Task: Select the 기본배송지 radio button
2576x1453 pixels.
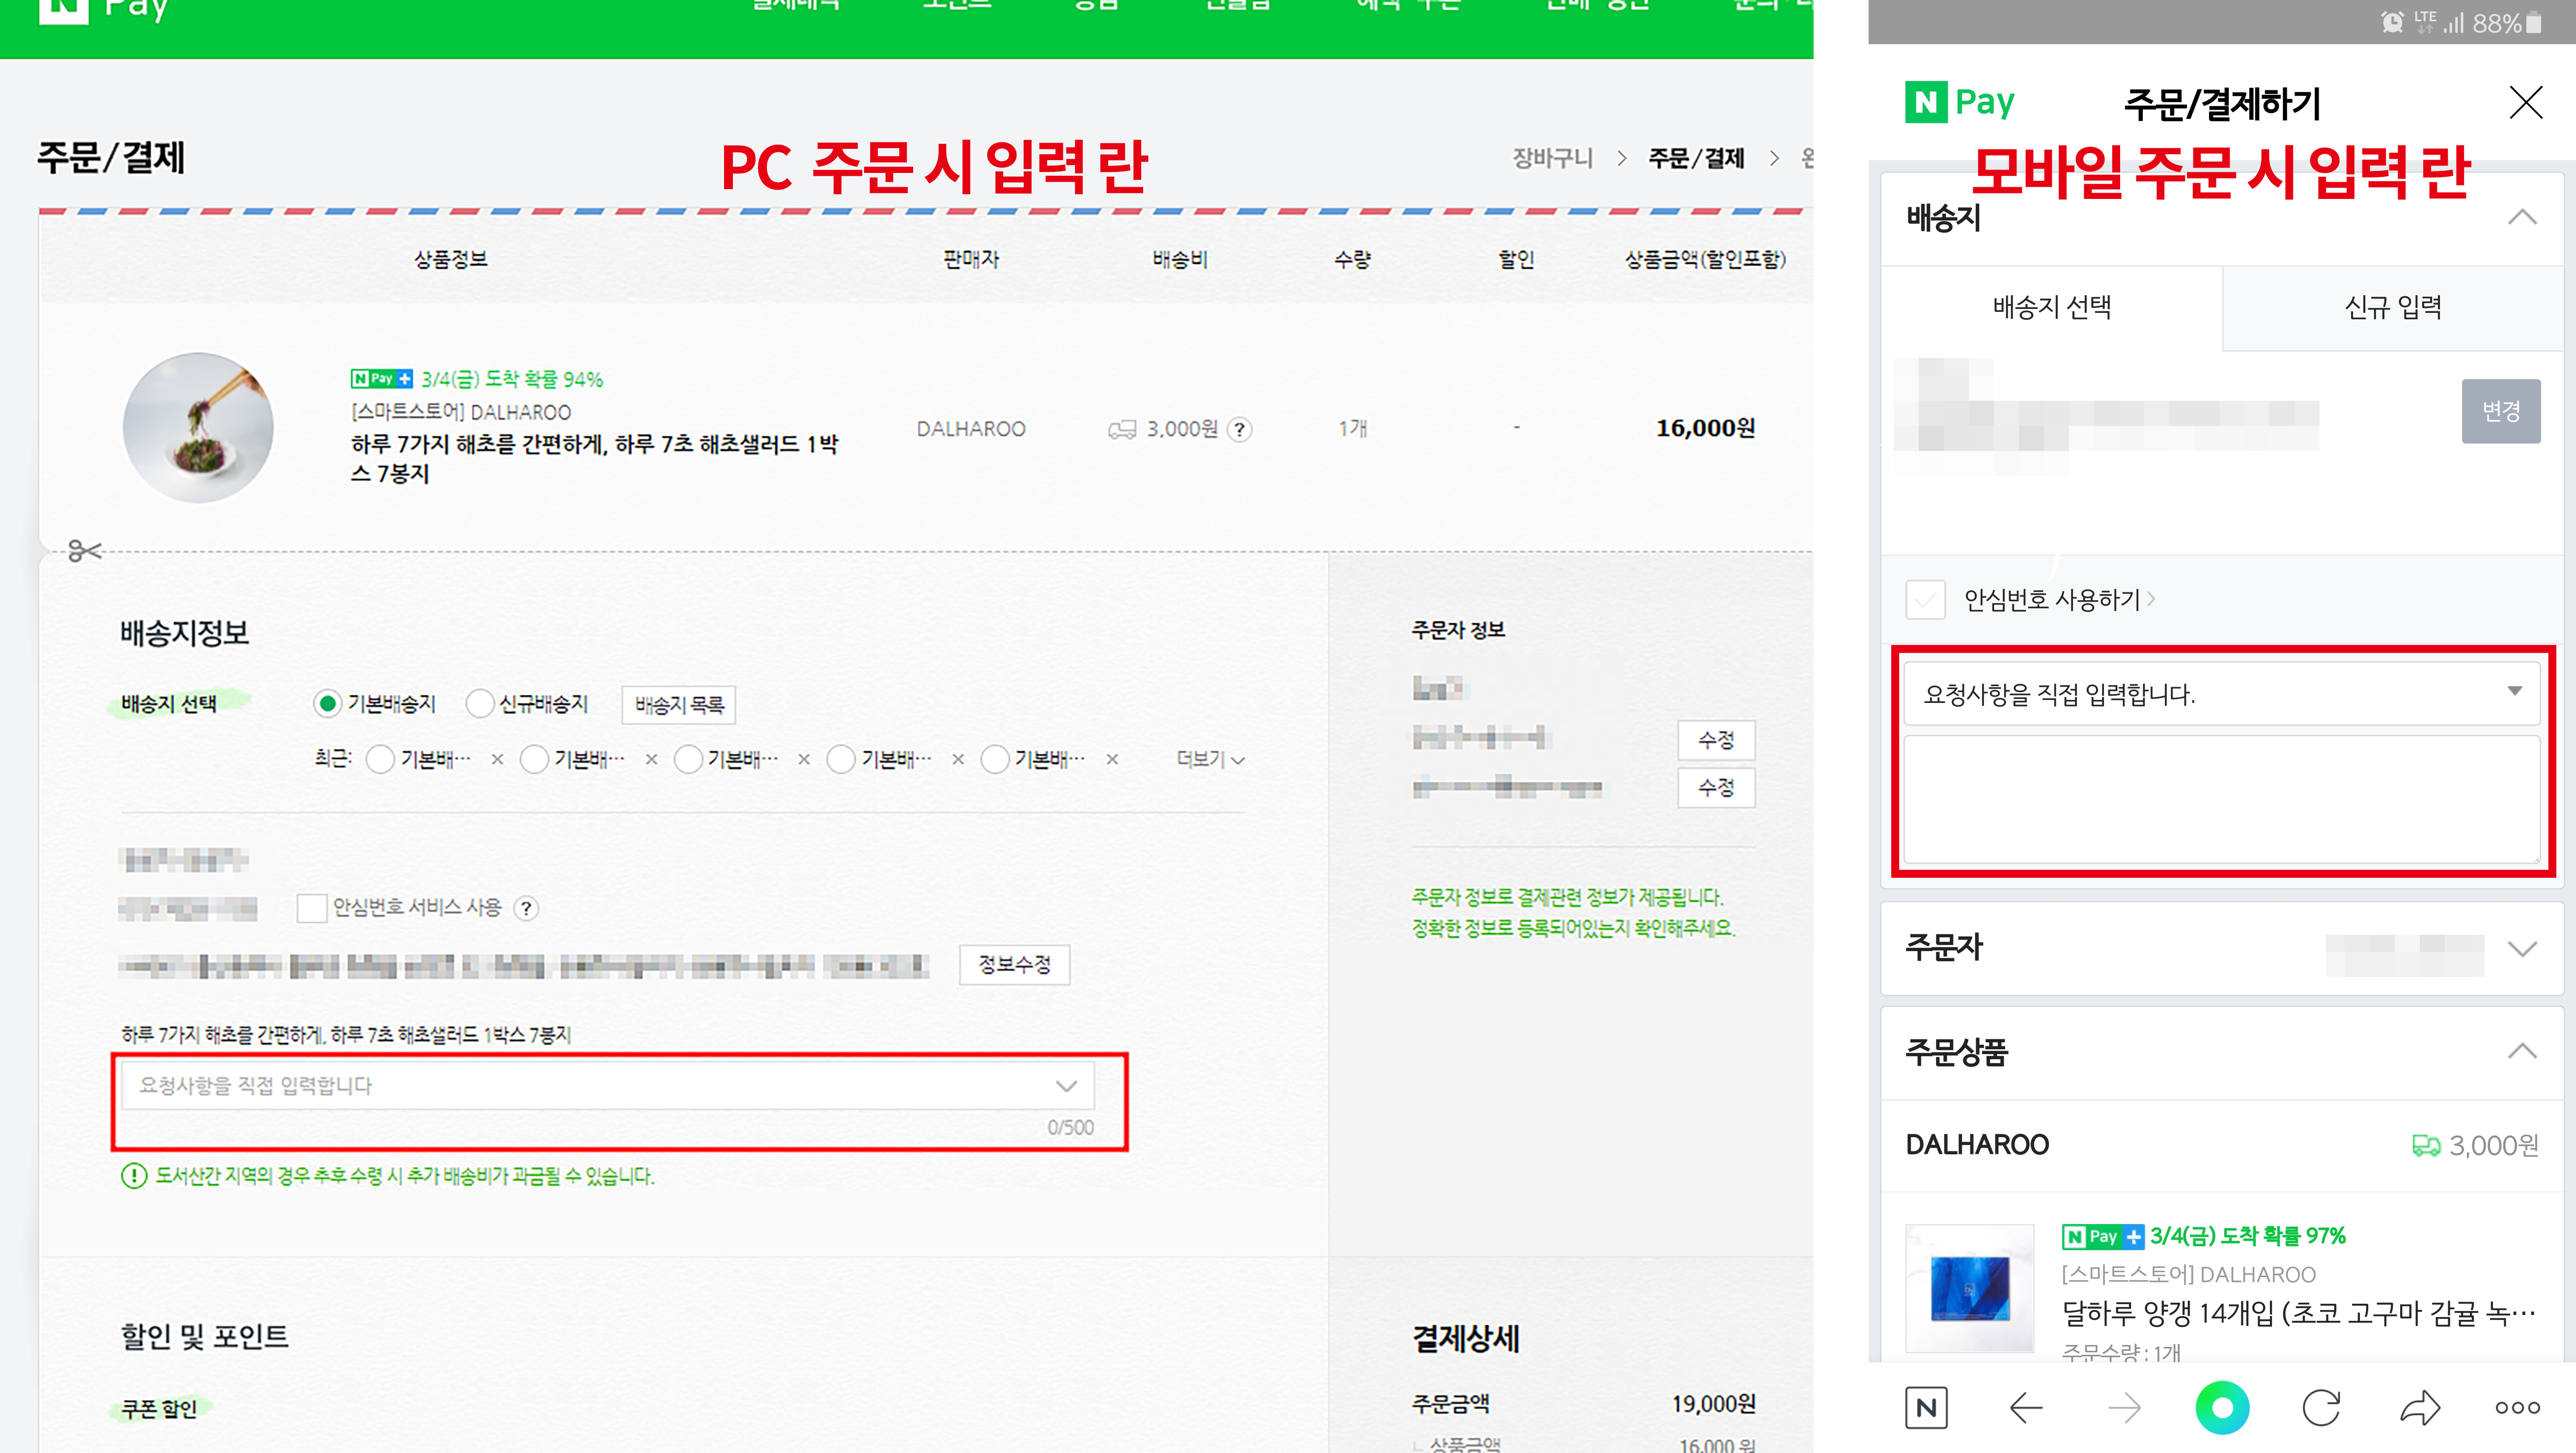Action: coord(327,704)
